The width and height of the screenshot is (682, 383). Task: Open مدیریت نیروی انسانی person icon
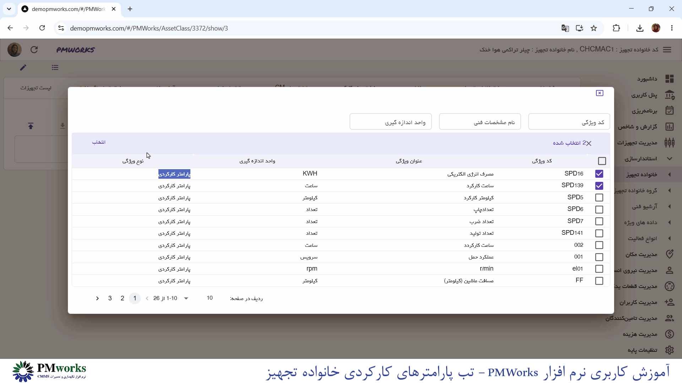670,270
